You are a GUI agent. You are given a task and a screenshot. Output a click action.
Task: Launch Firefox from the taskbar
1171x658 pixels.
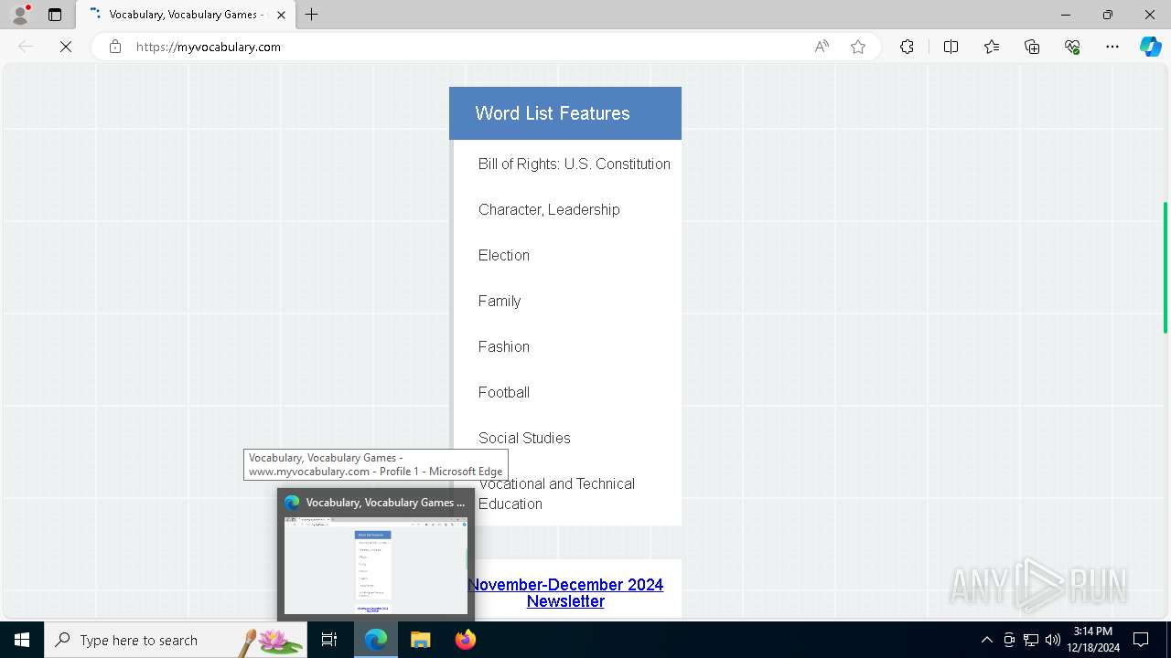point(466,640)
